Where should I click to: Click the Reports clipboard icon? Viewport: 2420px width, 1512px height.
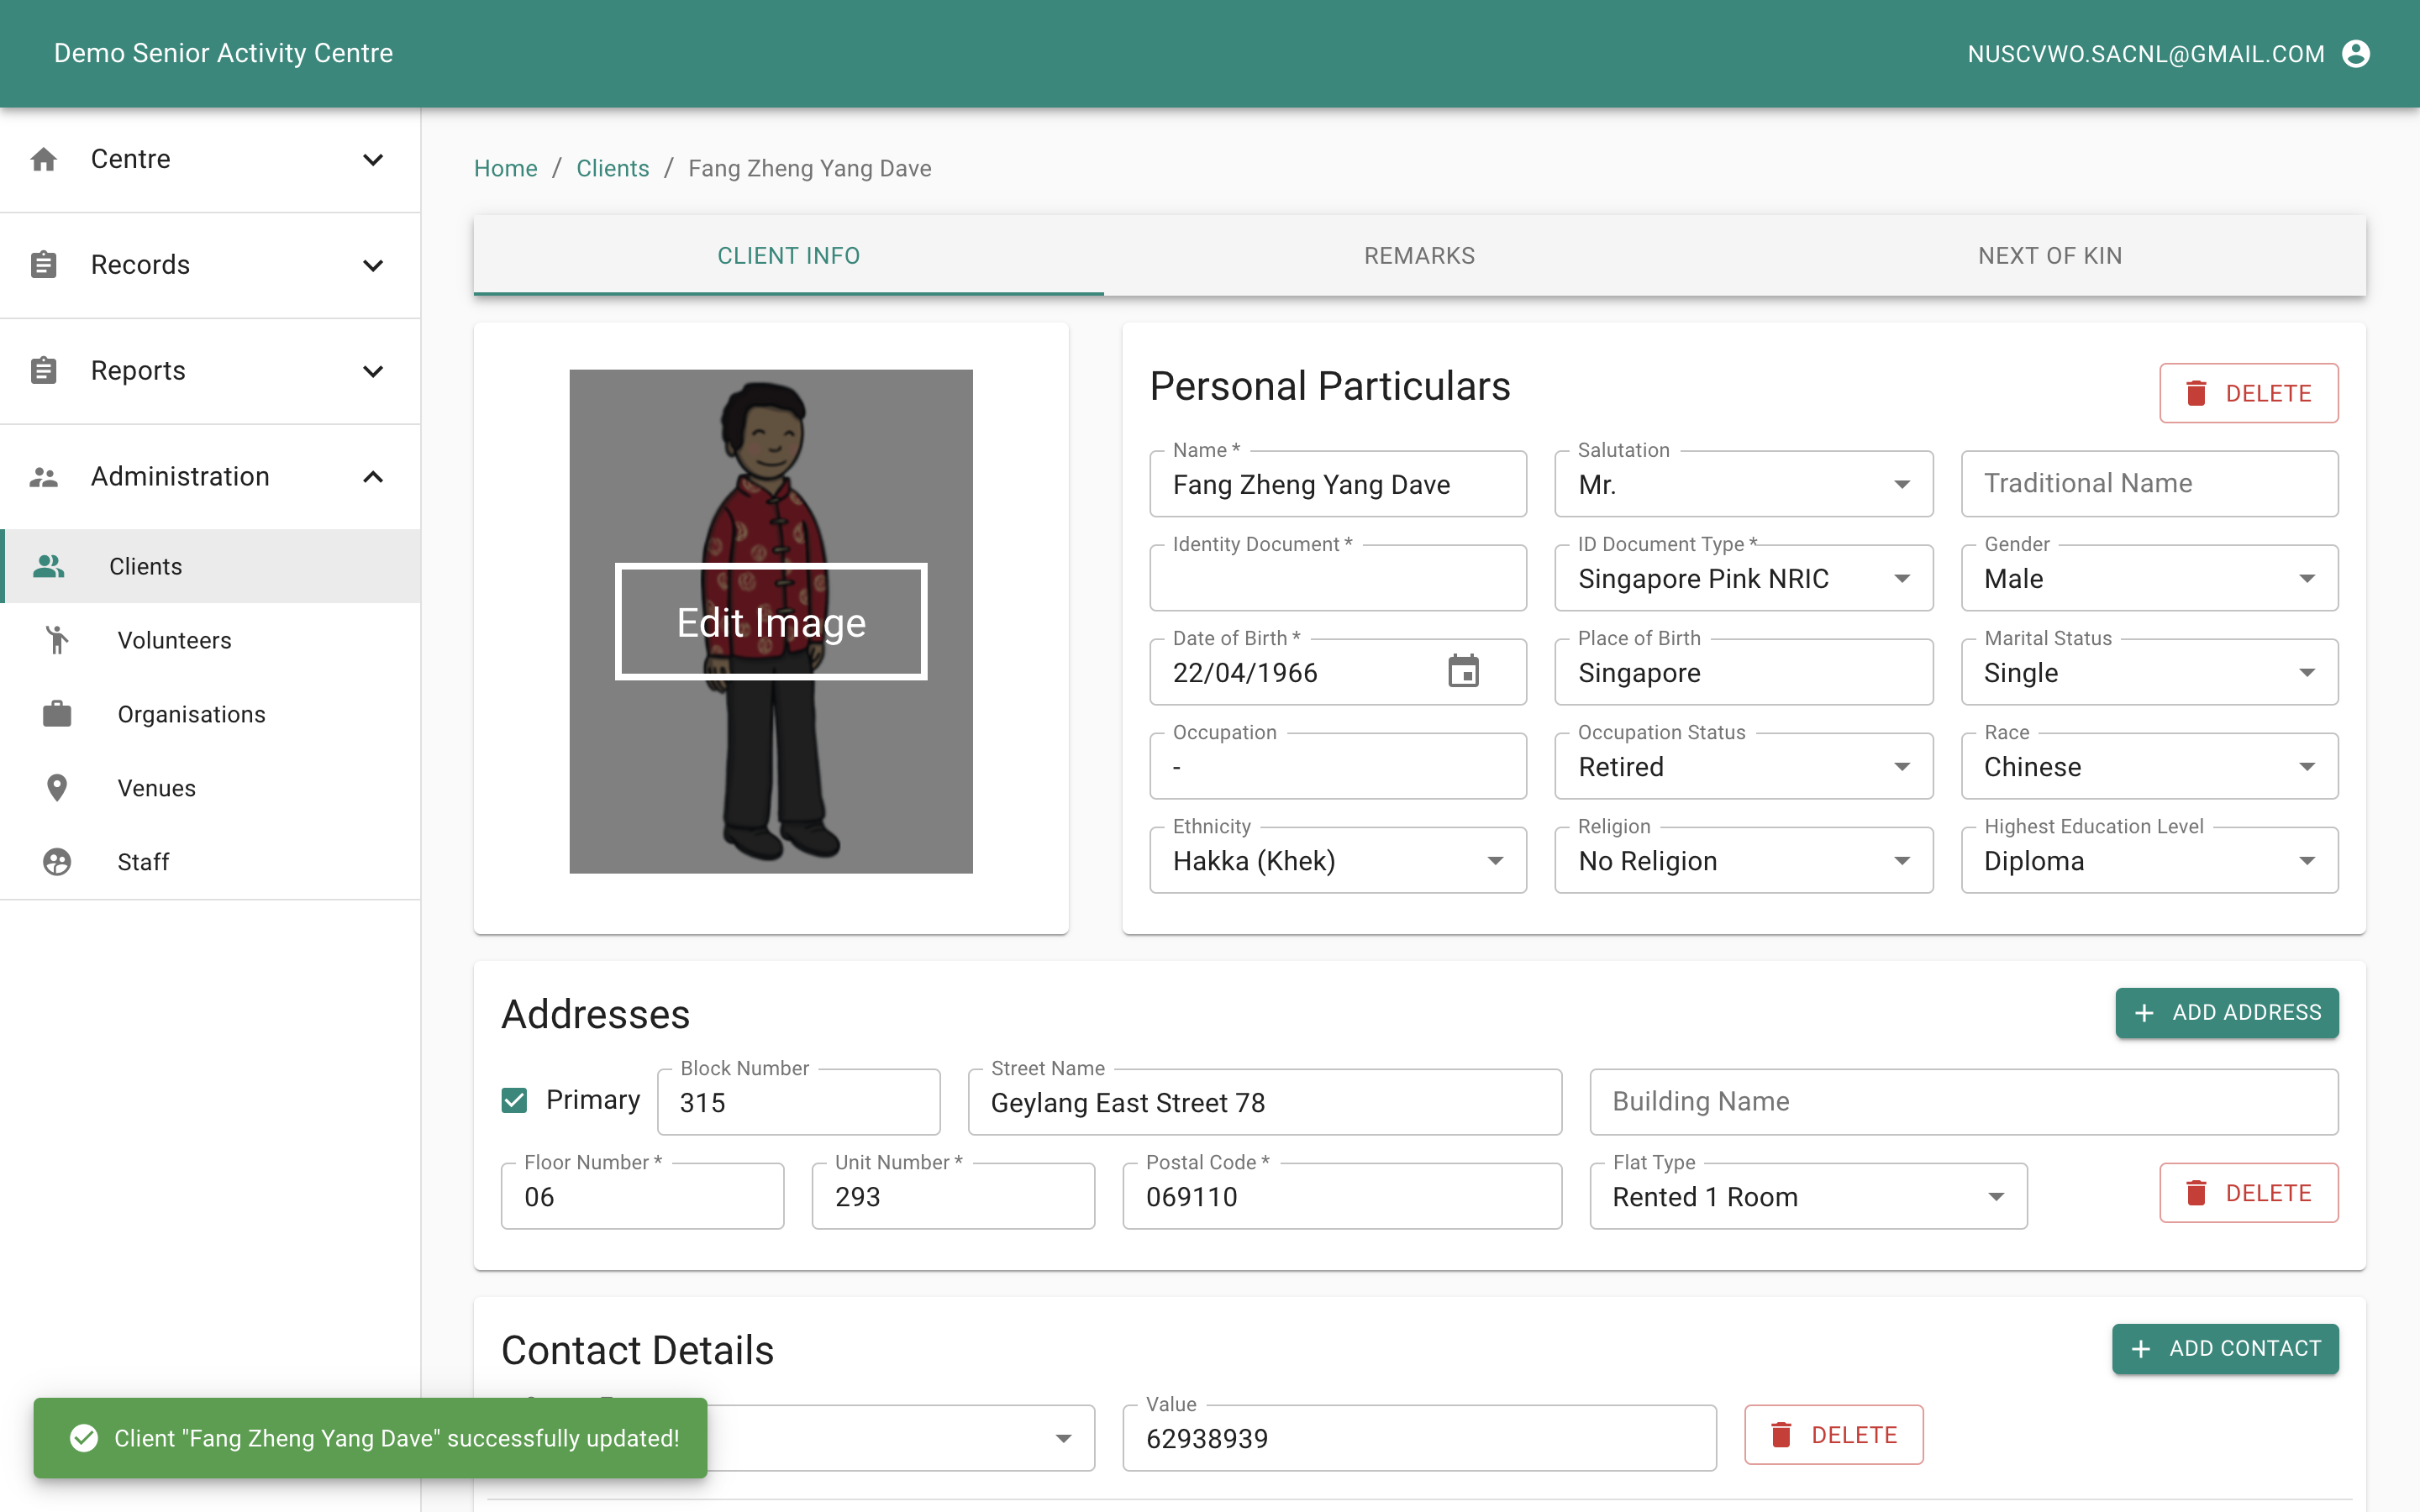click(44, 371)
